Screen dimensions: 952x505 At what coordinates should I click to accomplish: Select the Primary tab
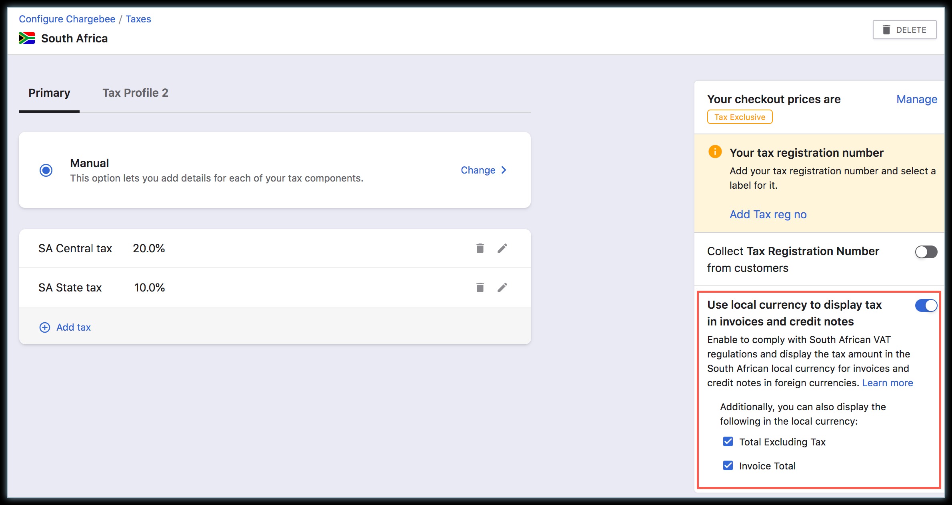click(x=49, y=93)
